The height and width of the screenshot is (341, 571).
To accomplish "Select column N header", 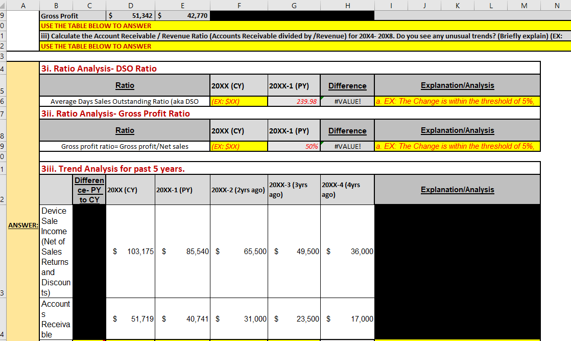I will pos(556,6).
